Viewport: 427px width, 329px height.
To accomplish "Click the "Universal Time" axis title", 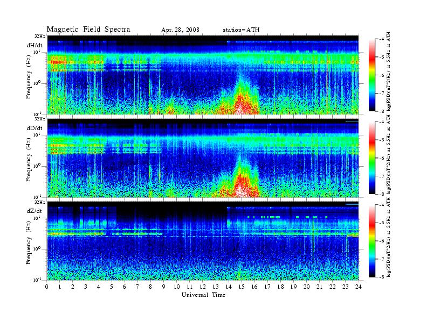I will pos(203,295).
